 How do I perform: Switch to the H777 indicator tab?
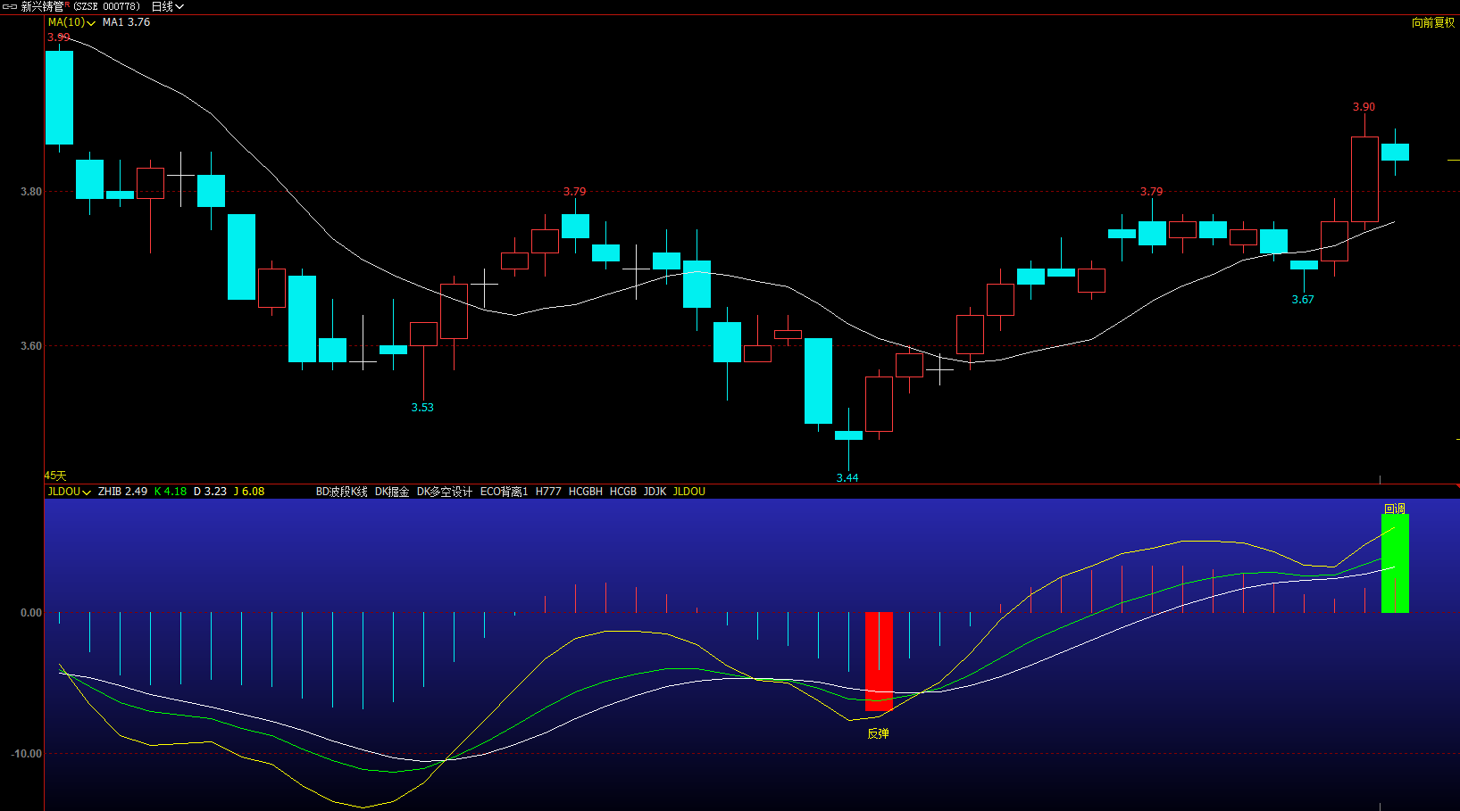point(548,492)
